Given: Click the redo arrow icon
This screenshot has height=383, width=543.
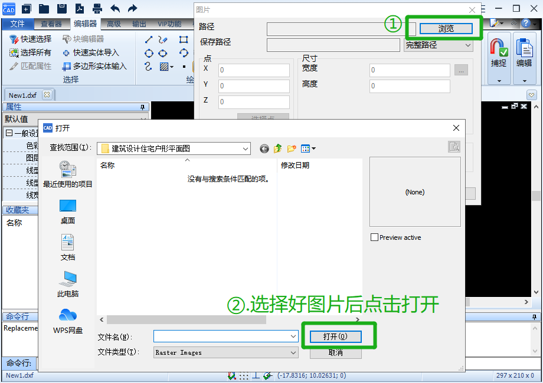Looking at the screenshot, I should [132, 9].
